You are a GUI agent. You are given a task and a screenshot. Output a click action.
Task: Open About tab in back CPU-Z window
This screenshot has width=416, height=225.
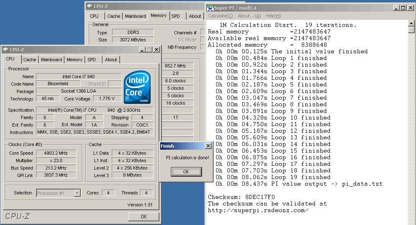tap(195, 16)
